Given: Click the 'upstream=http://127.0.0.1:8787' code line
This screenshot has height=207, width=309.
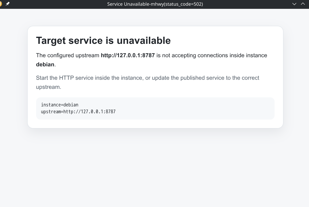Looking at the screenshot, I should (78, 112).
